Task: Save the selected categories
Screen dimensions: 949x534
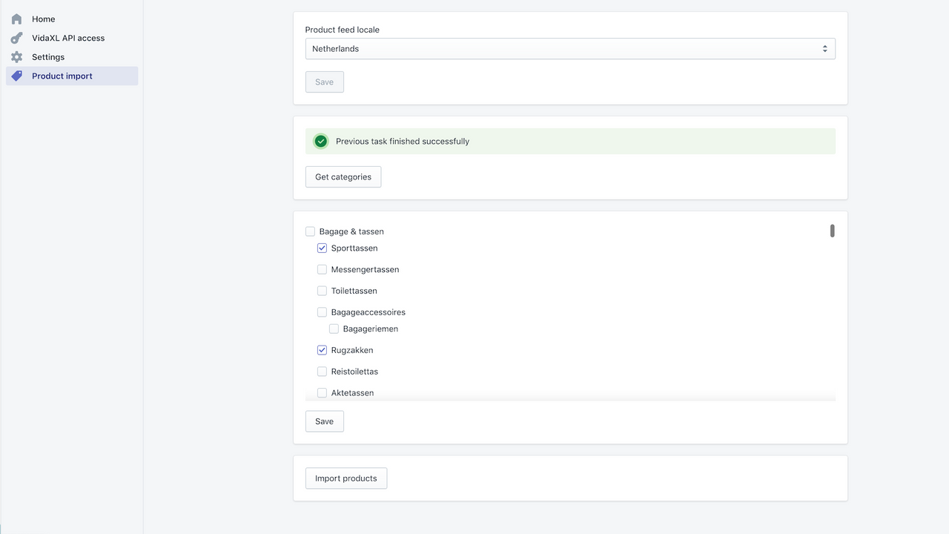Action: coord(324,421)
